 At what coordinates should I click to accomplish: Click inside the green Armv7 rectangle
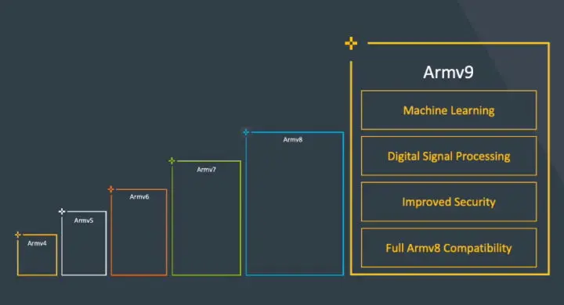click(207, 223)
